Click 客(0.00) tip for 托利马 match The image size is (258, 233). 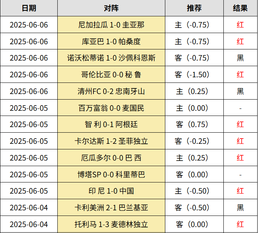(x=192, y=224)
